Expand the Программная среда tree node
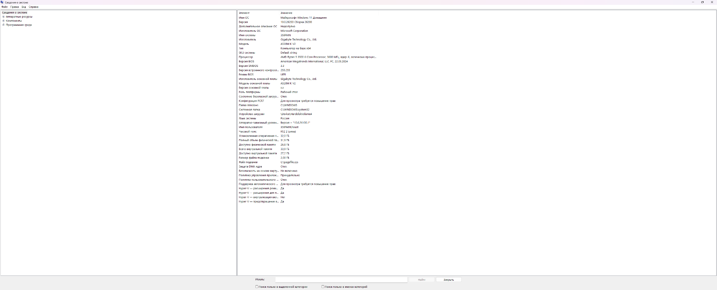 [3, 25]
